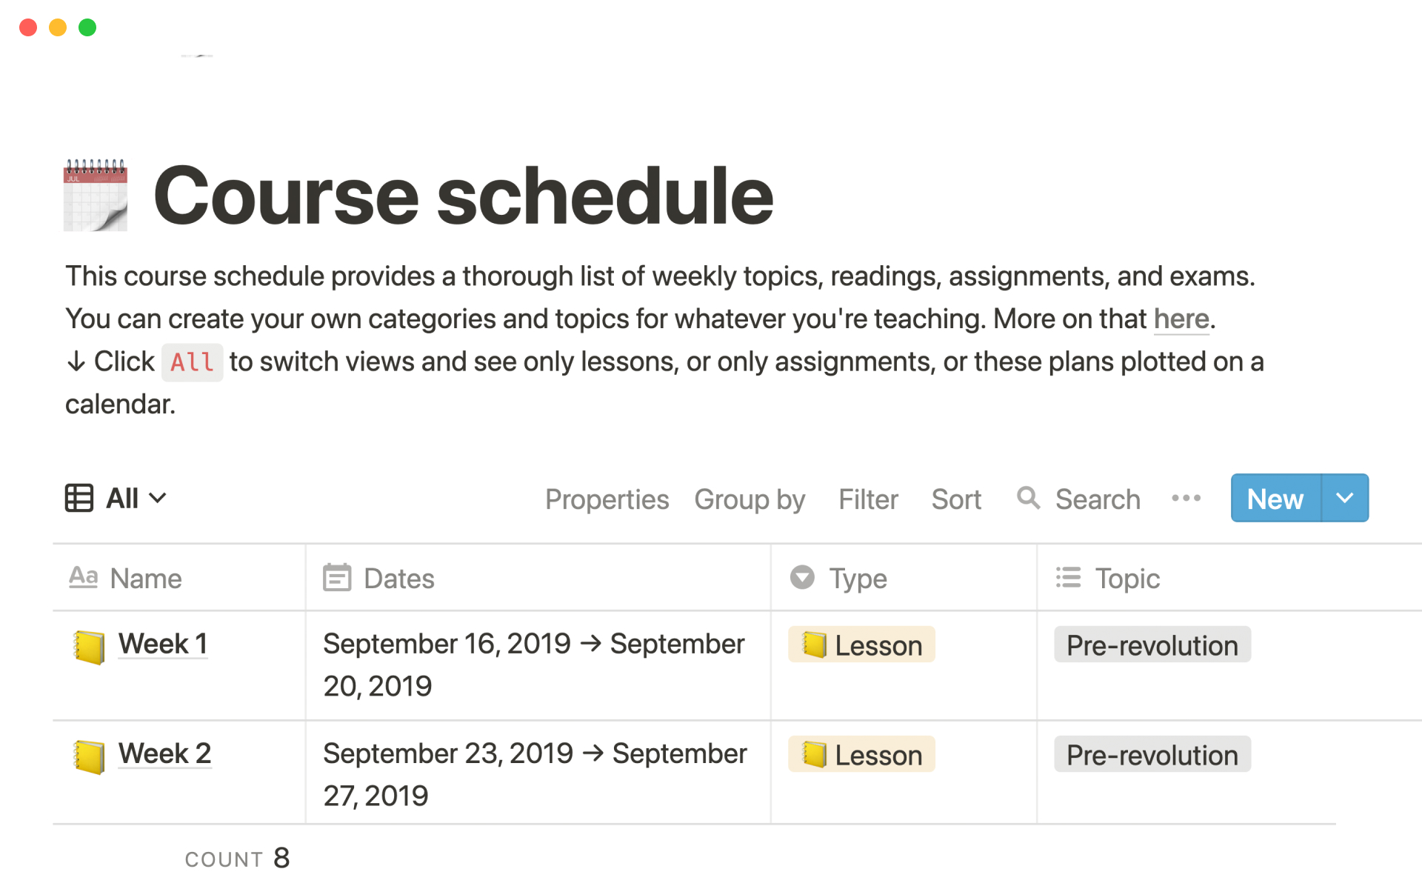Click the Filter toolbar option
The height and width of the screenshot is (889, 1422).
point(868,500)
